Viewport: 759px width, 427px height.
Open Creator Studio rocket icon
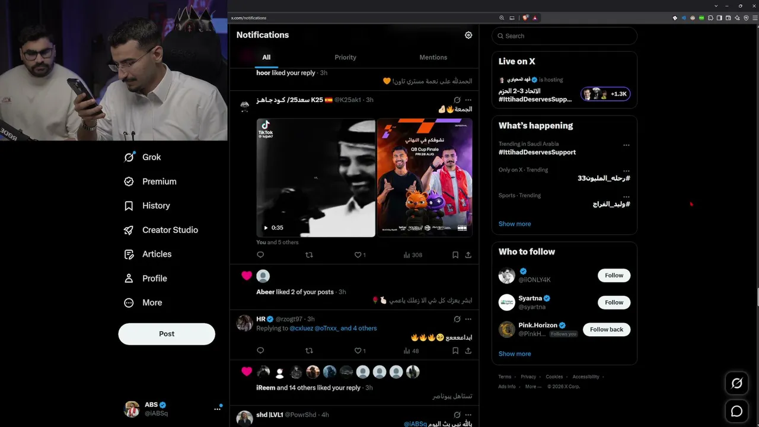click(129, 230)
